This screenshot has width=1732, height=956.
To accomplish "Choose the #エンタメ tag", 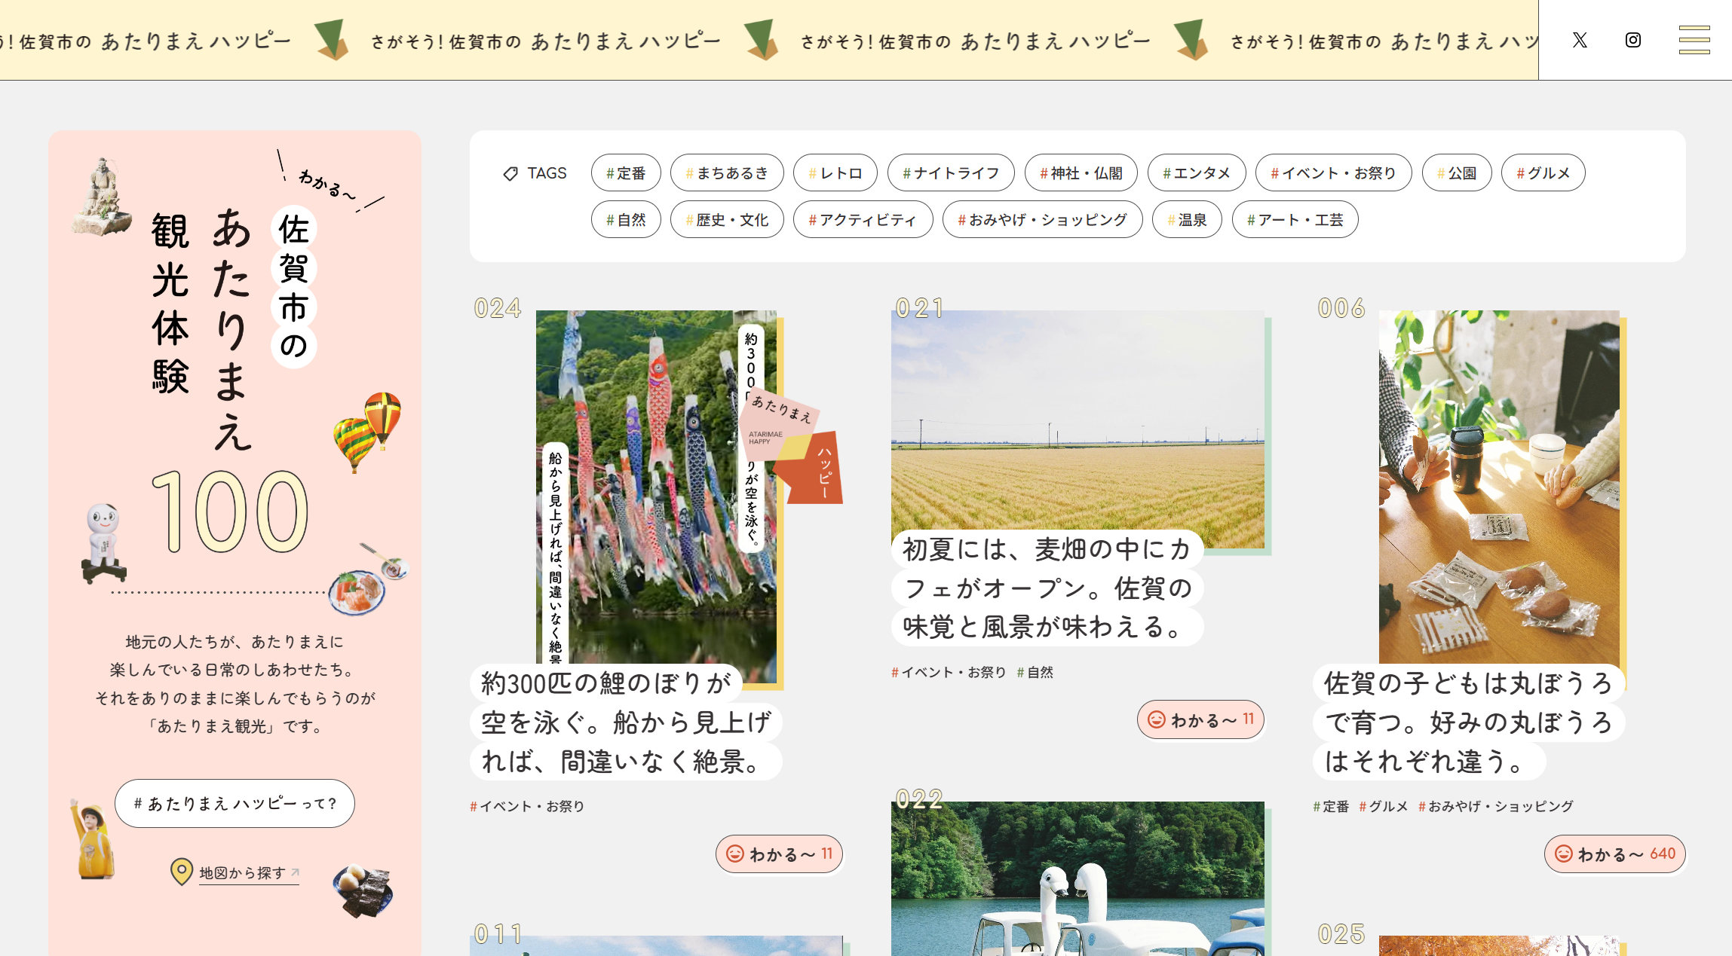I will point(1197,173).
